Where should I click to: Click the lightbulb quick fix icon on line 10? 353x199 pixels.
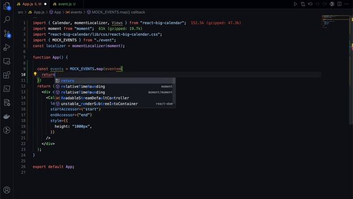click(x=35, y=74)
